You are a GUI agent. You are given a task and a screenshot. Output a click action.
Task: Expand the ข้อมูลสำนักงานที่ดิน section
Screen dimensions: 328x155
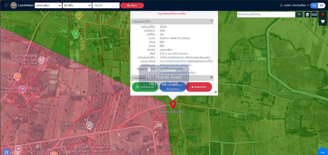(x=211, y=77)
